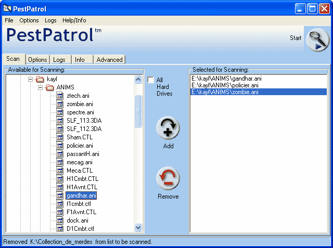Start the scan with magnifying glass icon

[x=317, y=40]
